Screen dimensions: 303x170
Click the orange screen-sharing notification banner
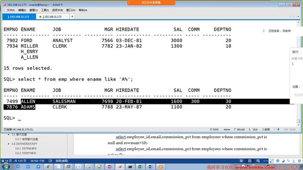[151, 2]
